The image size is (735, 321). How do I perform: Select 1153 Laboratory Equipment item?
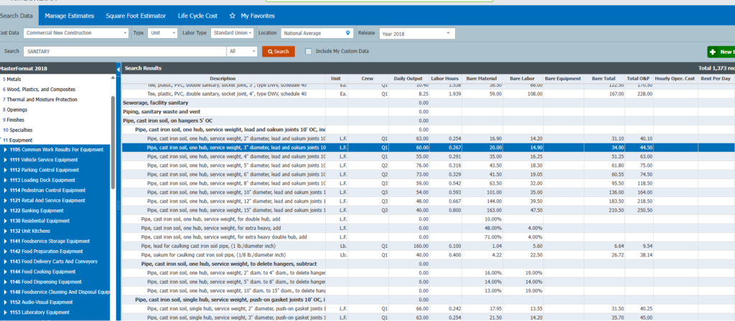39,312
